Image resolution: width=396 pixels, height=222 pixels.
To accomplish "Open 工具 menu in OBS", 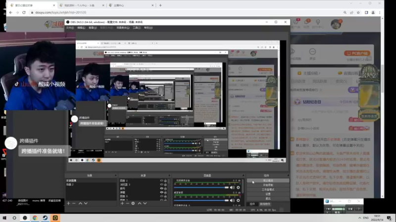I will [137, 28].
